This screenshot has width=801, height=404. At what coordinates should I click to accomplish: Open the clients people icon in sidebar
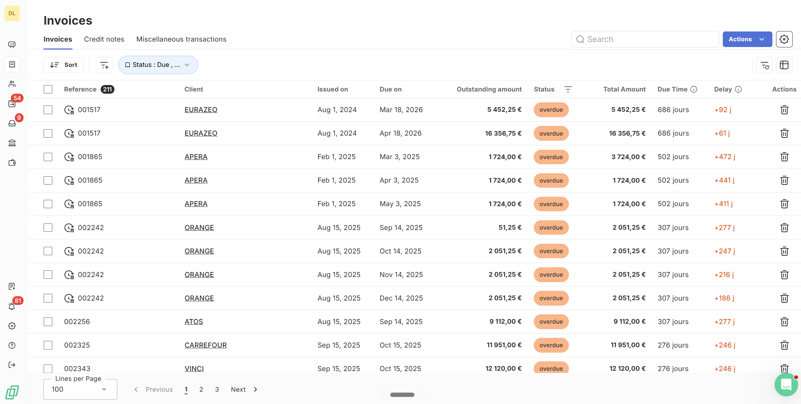[12, 84]
